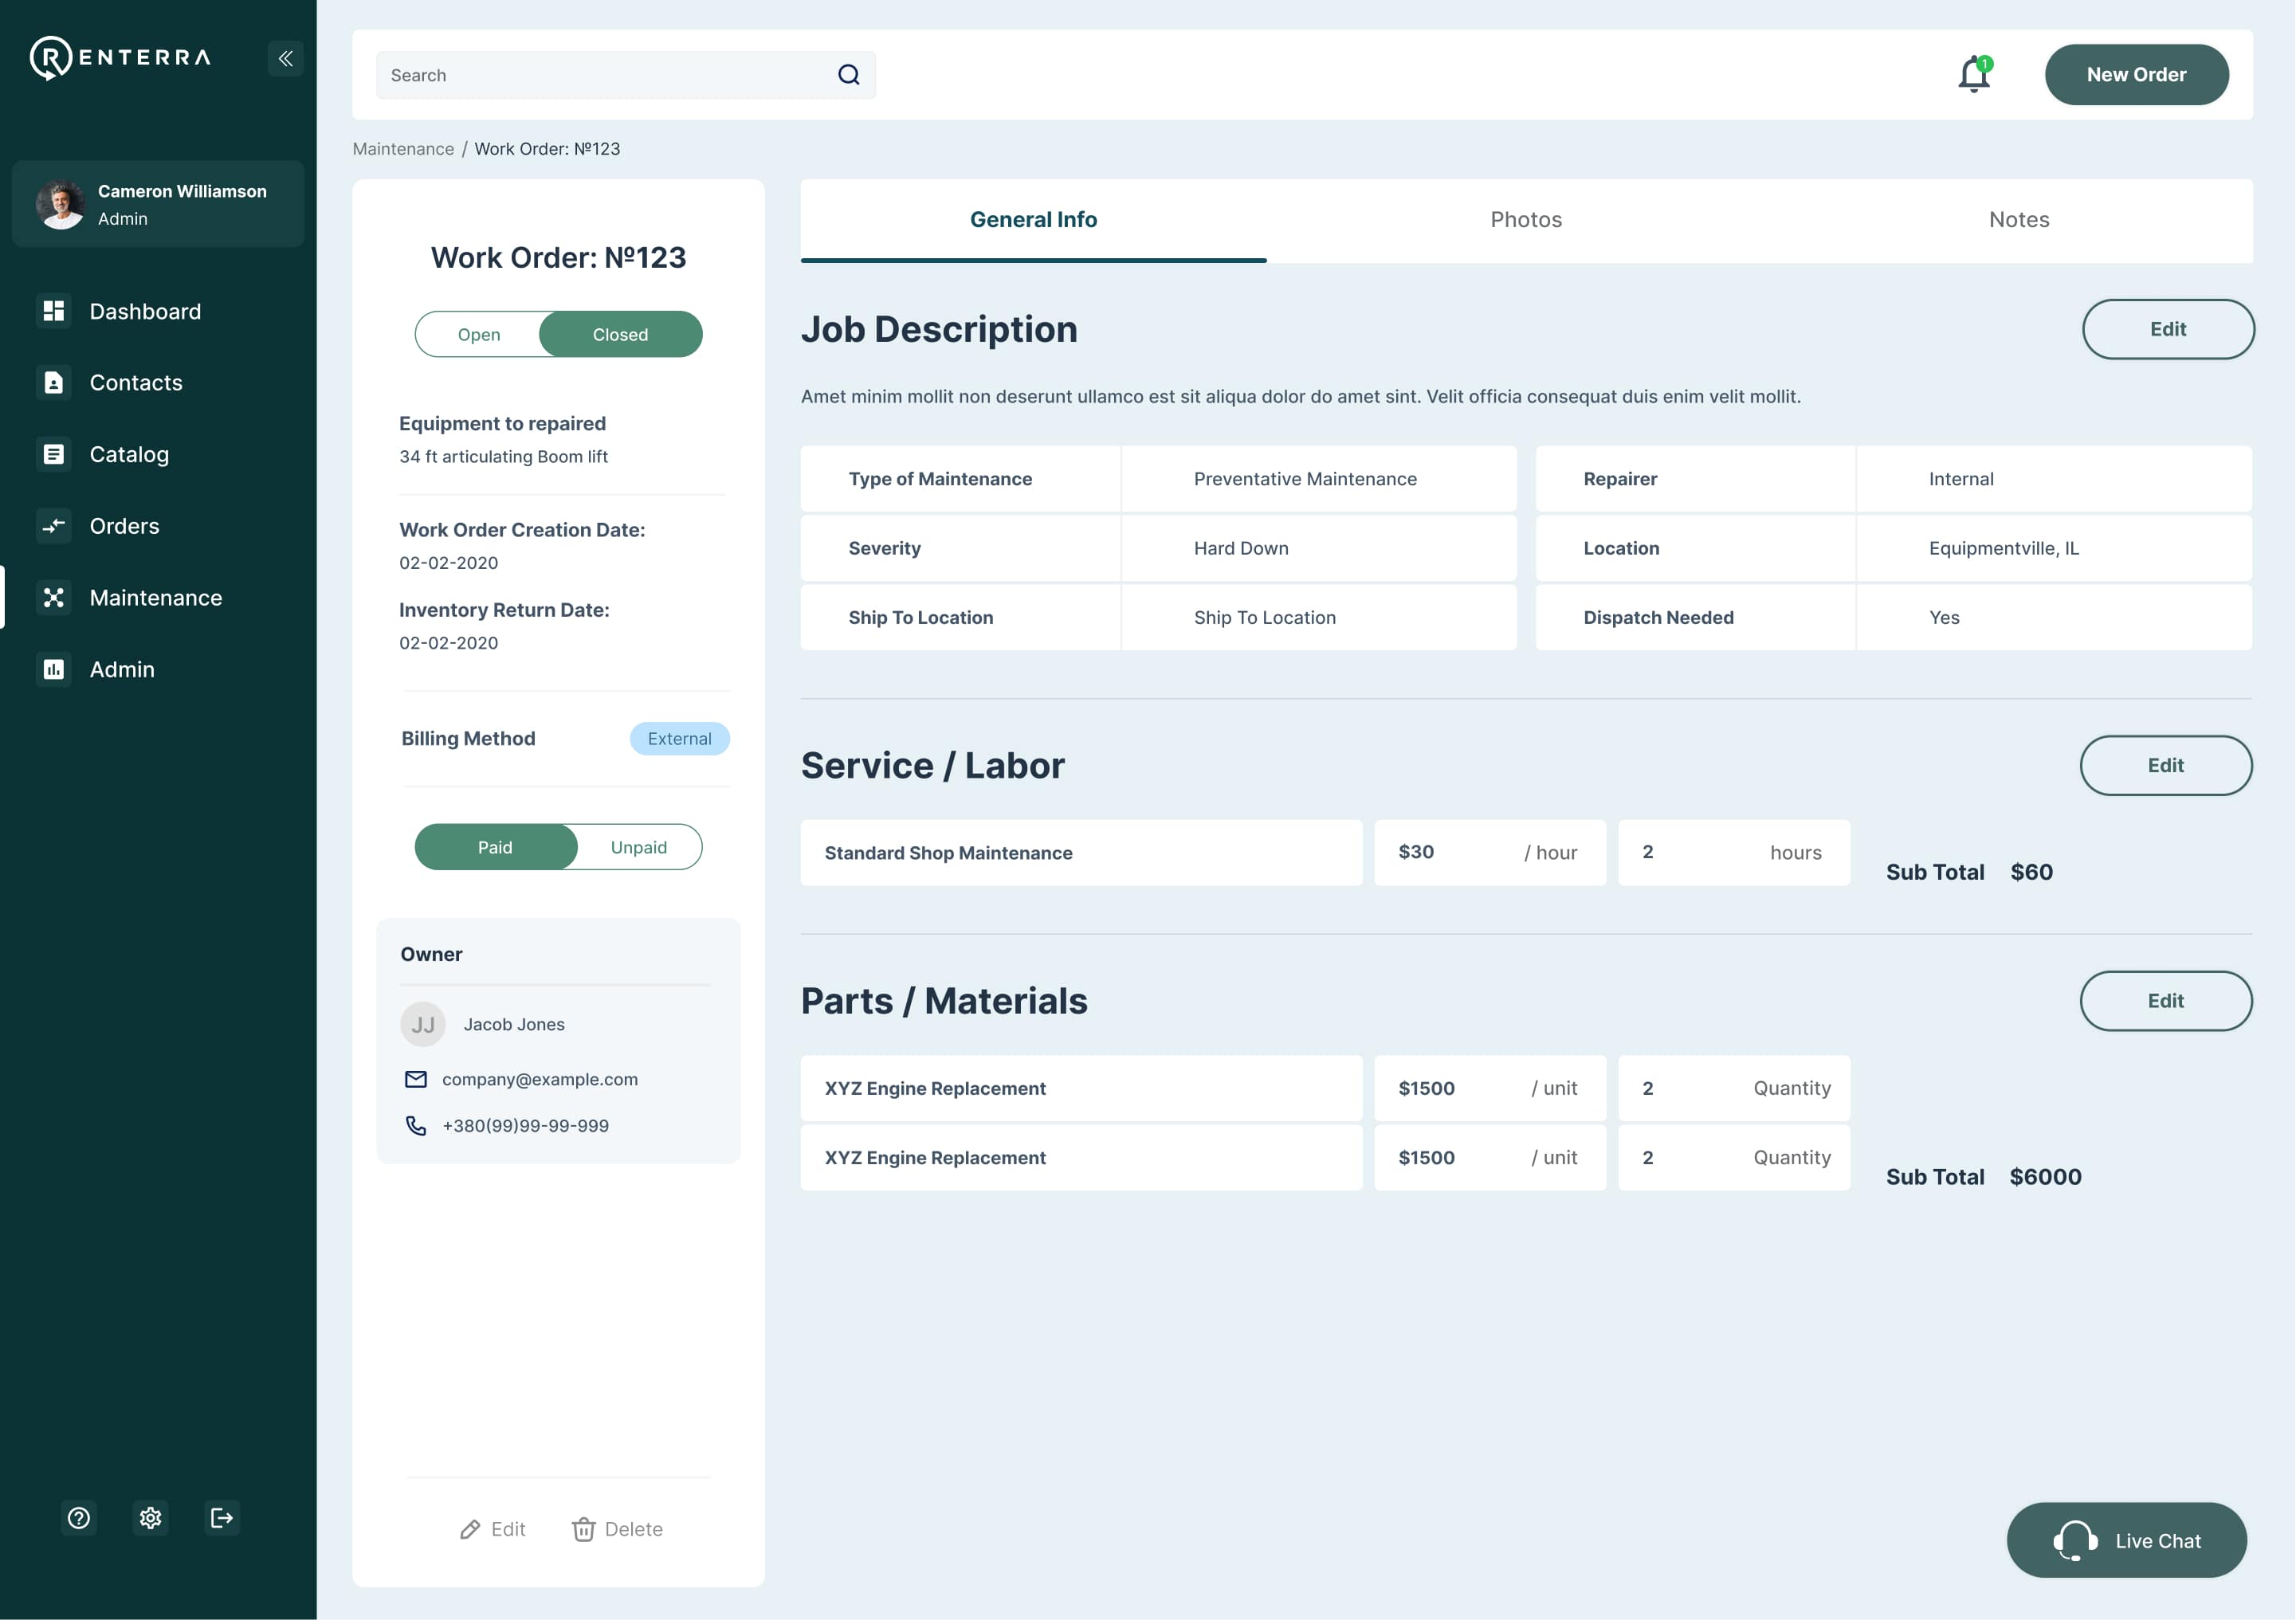Screen dimensions: 2296x1620
Task: Click the New Order button
Action: click(2136, 75)
